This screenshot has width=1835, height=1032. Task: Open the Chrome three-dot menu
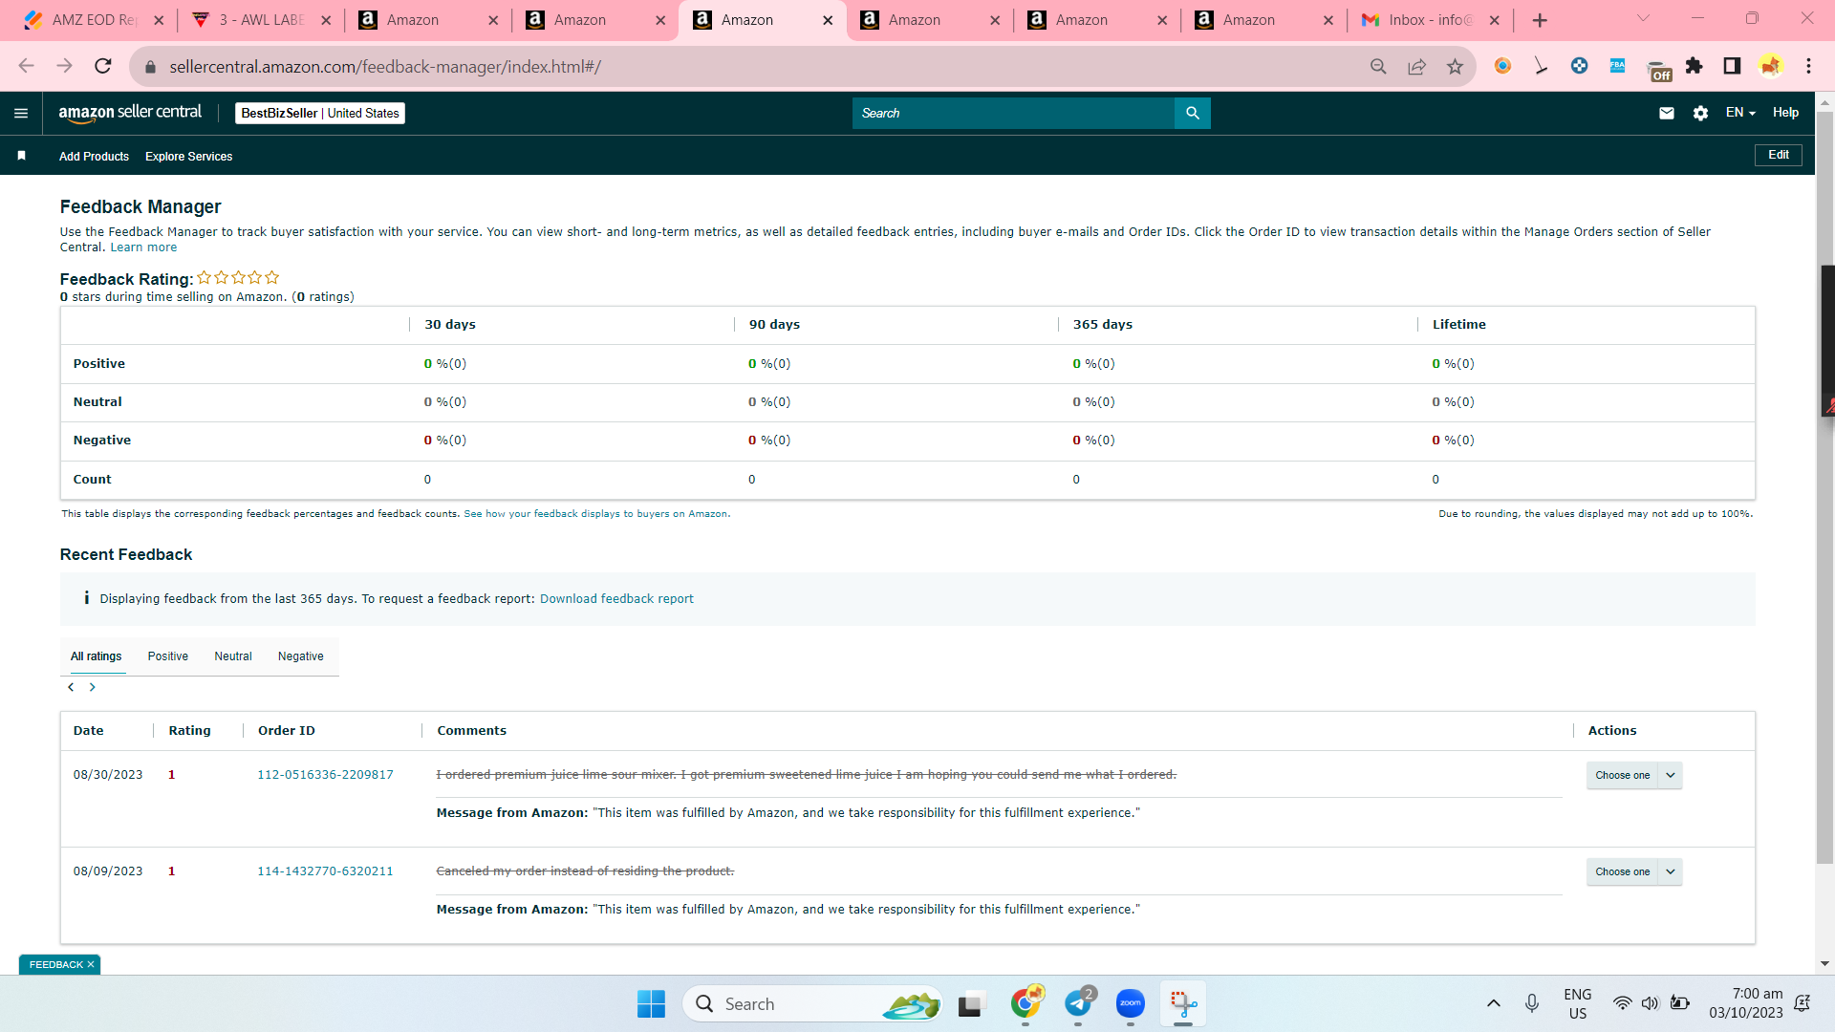click(1808, 66)
